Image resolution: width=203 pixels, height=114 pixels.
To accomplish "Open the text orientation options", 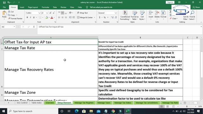I will point(71,13).
